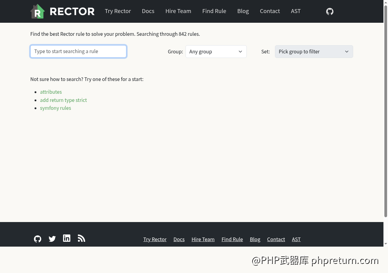Click the Rector house logo
This screenshot has width=388, height=273.
click(38, 11)
